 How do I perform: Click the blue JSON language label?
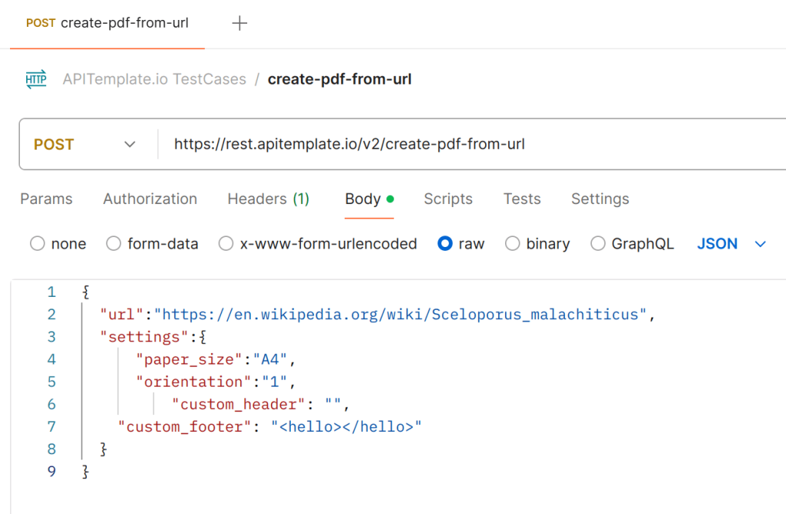point(717,244)
